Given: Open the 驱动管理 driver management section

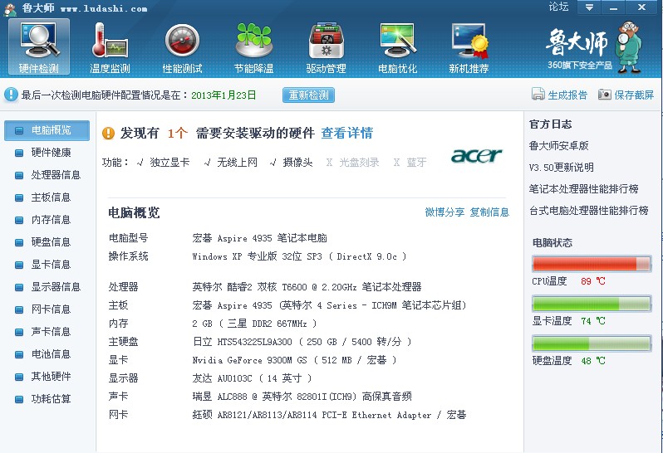Looking at the screenshot, I should point(326,46).
